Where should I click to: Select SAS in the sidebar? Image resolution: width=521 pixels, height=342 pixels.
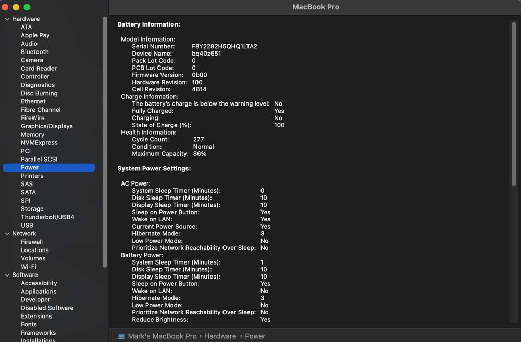pos(27,185)
